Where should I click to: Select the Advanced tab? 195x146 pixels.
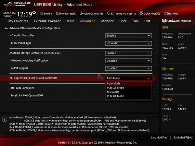coord(88,21)
